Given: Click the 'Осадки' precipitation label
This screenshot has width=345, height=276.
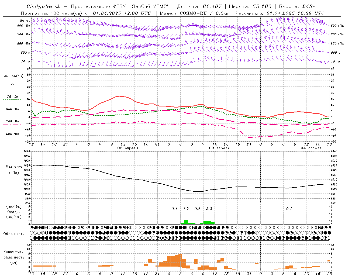Looking at the screenshot, I should 14,212.
